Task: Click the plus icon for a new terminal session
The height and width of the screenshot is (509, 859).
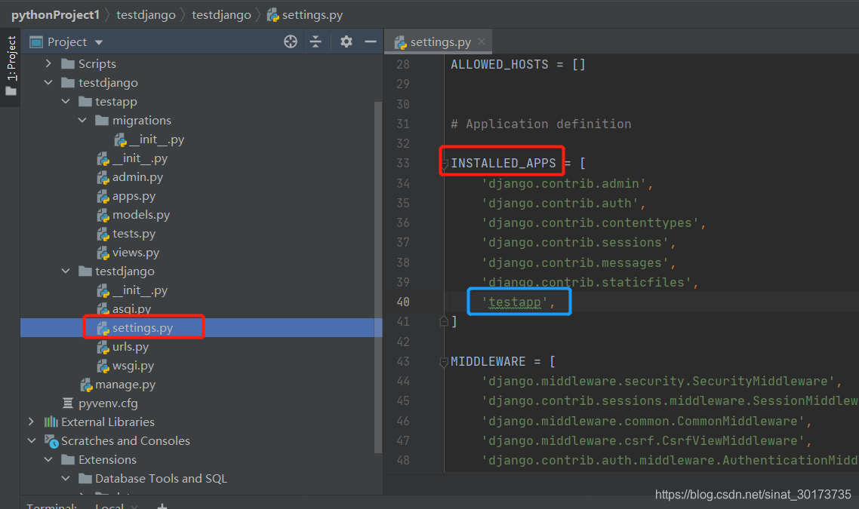Action: click(162, 504)
